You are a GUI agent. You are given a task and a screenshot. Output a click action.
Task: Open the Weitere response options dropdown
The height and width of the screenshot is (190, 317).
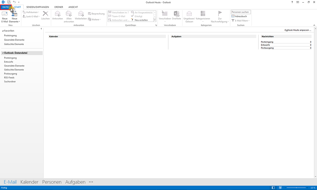[x=94, y=19]
